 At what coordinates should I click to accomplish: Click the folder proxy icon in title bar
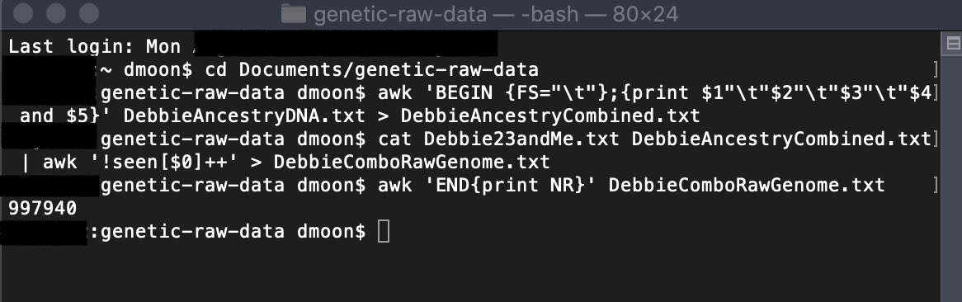tap(293, 13)
